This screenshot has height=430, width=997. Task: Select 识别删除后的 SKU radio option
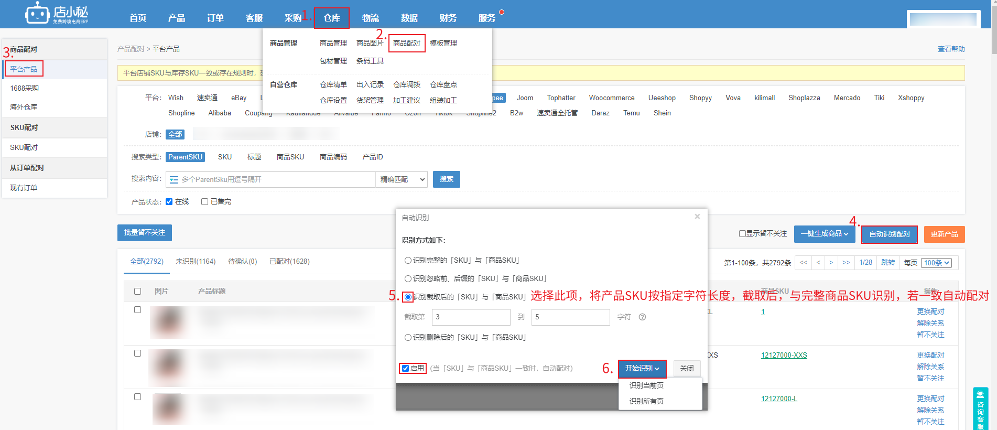[x=408, y=338]
